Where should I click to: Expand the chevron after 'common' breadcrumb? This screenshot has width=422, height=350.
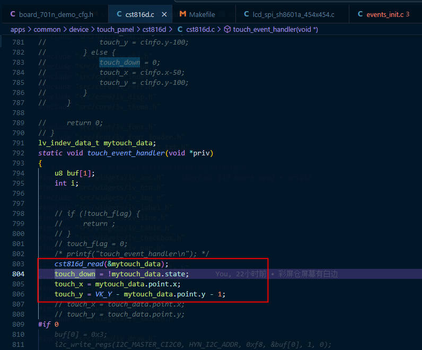[x=65, y=29]
